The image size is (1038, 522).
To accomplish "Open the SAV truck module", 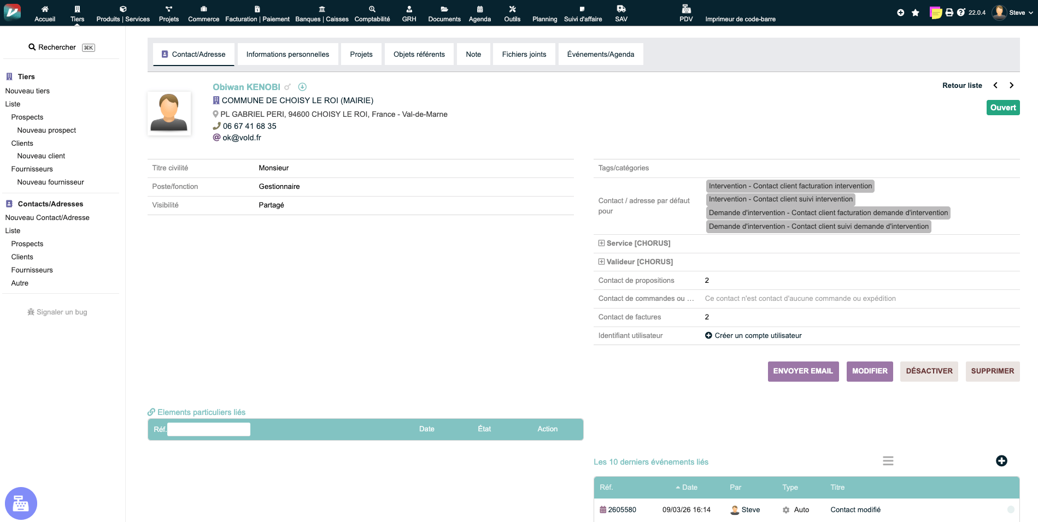I will tap(621, 13).
